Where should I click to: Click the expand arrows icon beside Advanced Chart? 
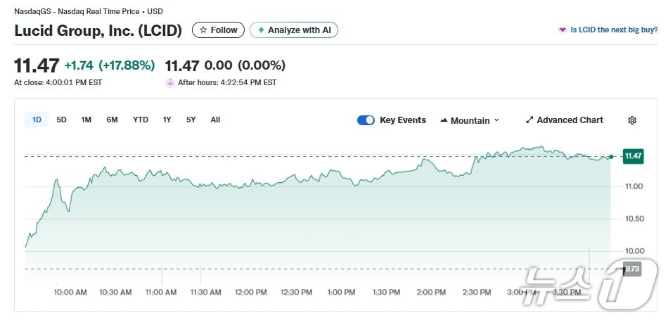pos(529,120)
